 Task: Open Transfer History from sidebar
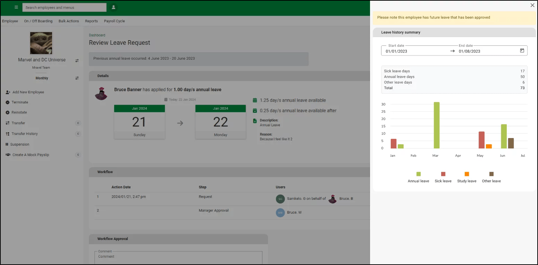(x=25, y=134)
